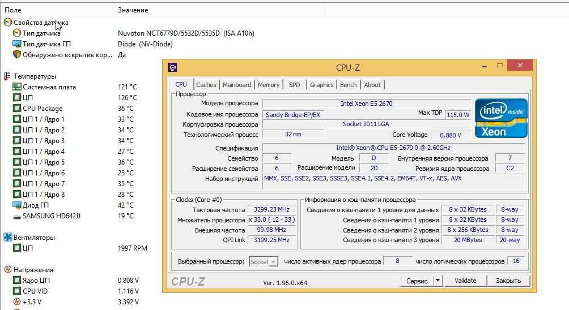Click the ЦП fan icon with 1997 RPM
This screenshot has height=310, width=569.
click(x=16, y=248)
